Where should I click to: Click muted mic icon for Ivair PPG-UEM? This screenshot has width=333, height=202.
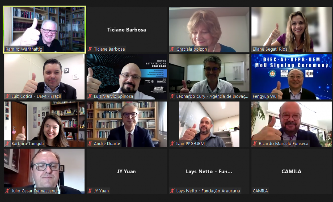tap(173, 143)
